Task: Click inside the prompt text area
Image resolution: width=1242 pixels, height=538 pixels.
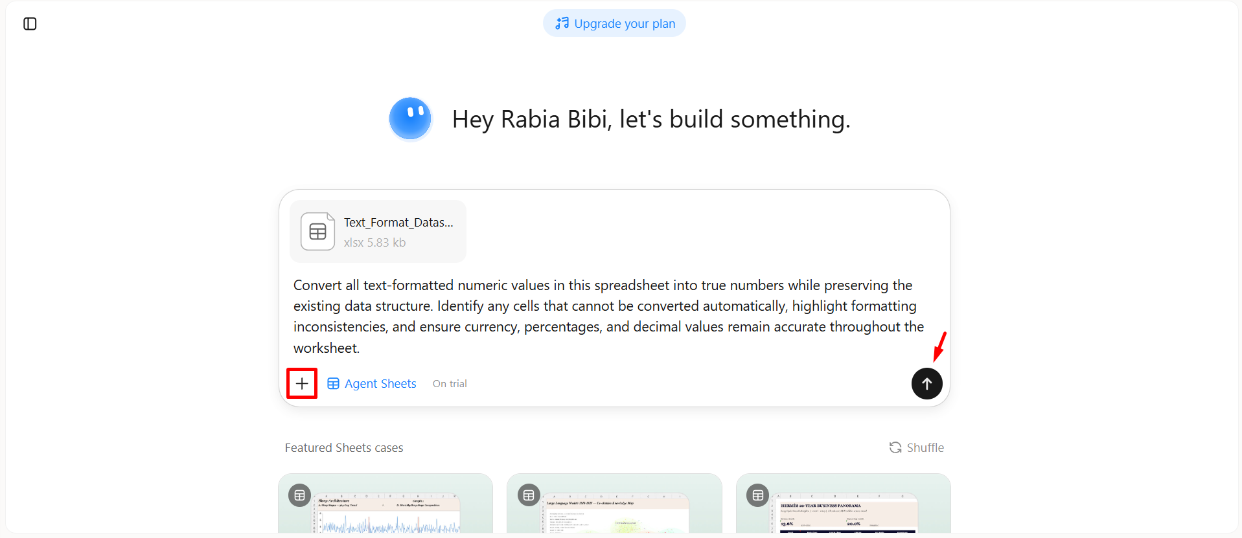Action: click(609, 317)
